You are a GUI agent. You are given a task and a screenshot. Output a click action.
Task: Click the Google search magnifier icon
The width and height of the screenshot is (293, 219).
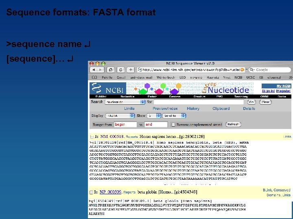pyautogui.click(x=252, y=70)
